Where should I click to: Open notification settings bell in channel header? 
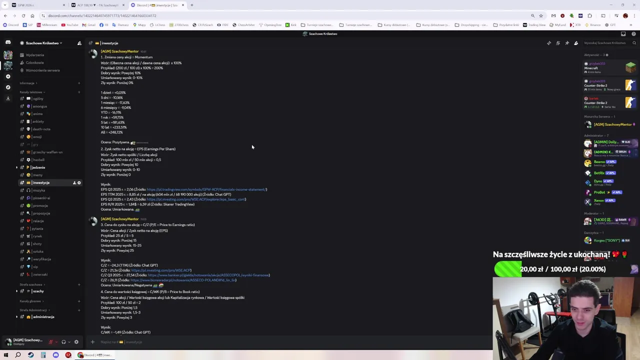tap(558, 43)
